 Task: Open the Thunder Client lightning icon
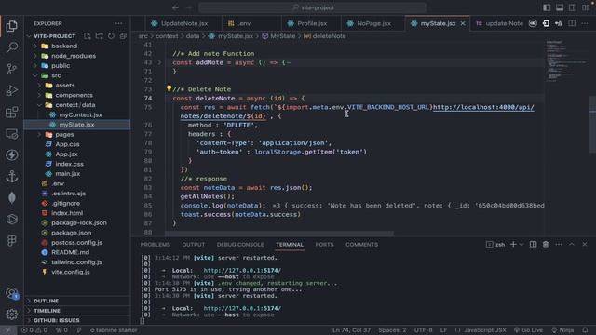12,155
